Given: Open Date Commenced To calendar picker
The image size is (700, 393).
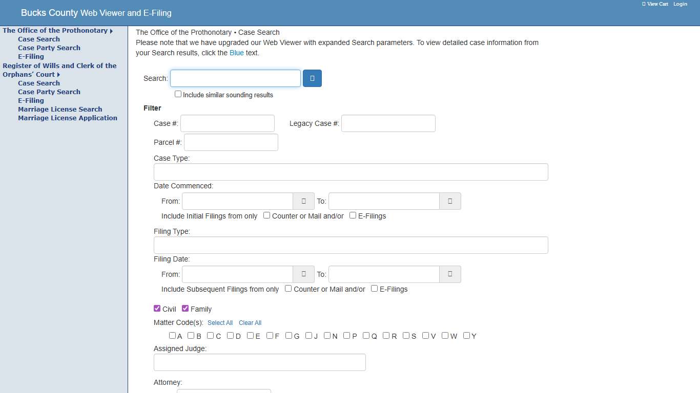Looking at the screenshot, I should click(450, 201).
